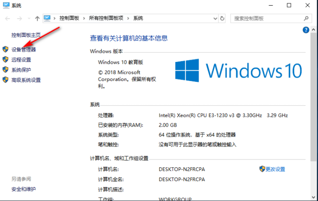Click shield icon beside 高级系统设置
The height and width of the screenshot is (201, 318).
pos(6,80)
